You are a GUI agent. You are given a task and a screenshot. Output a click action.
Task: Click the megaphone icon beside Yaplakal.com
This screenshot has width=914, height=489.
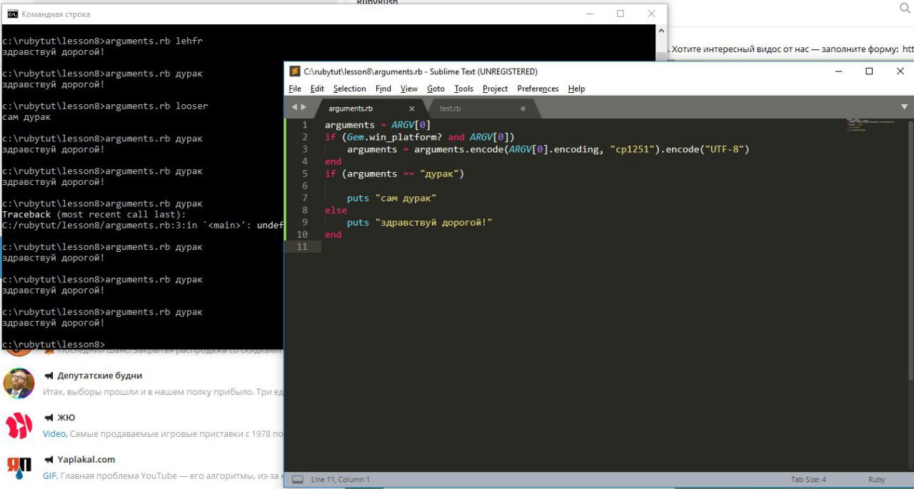(x=49, y=460)
